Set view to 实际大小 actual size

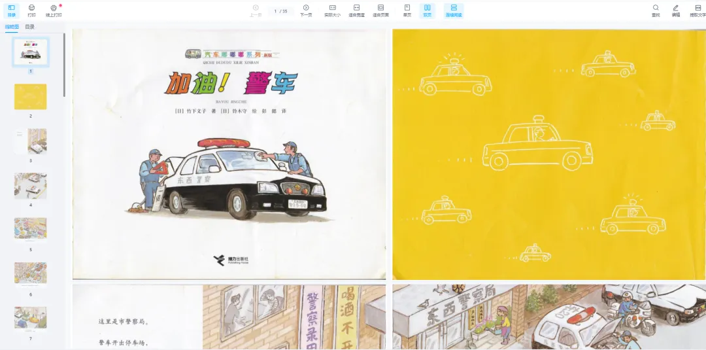[332, 11]
